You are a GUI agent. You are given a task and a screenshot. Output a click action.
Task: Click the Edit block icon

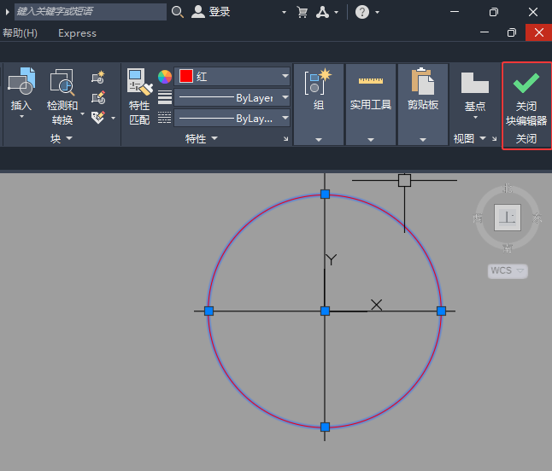point(98,97)
